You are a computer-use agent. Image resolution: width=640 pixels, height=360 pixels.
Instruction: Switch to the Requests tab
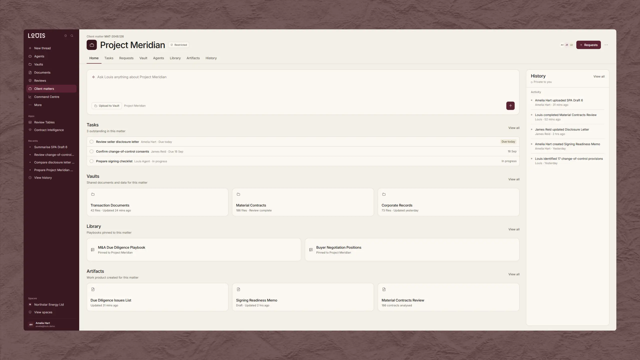click(x=126, y=58)
